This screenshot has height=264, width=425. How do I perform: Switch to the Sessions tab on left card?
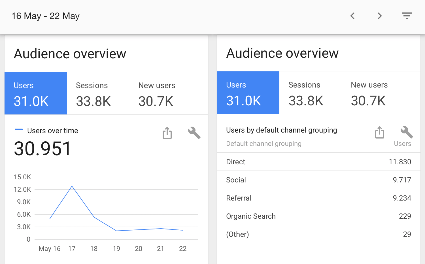click(x=92, y=93)
